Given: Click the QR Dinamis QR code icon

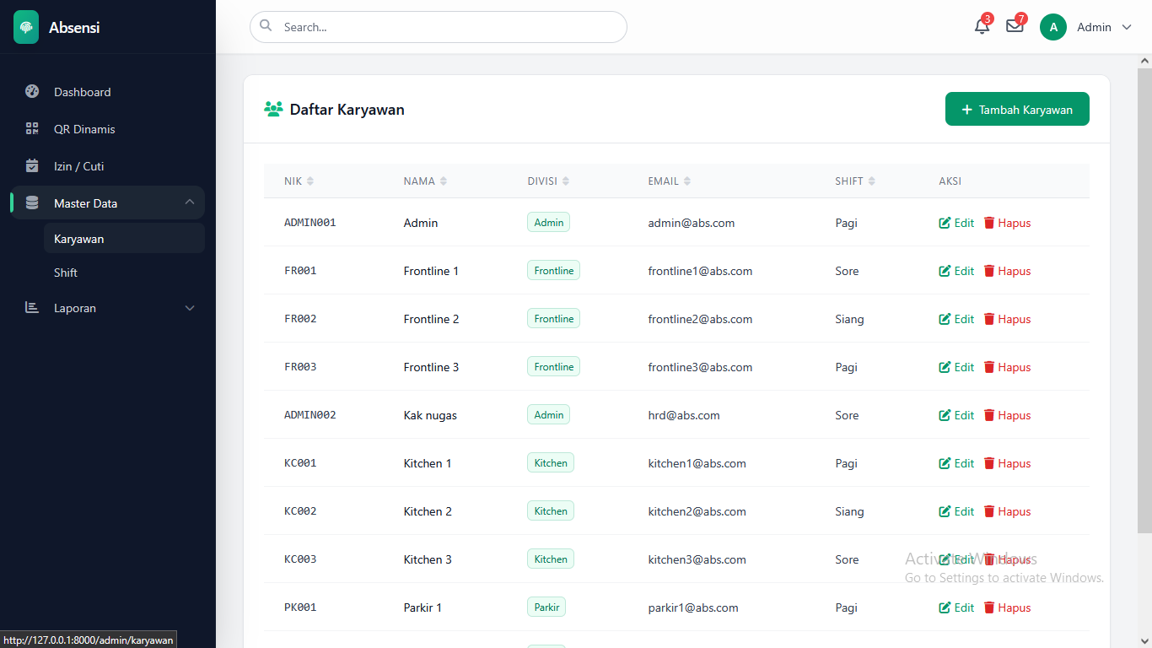Looking at the screenshot, I should tap(32, 129).
